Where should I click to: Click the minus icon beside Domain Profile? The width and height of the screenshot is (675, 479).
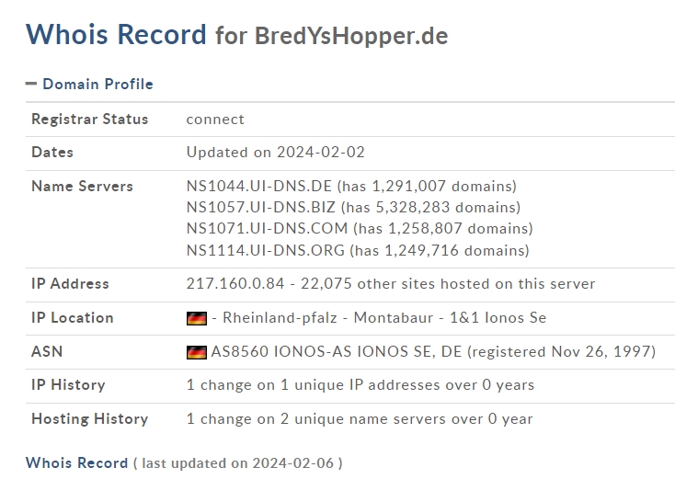point(31,84)
